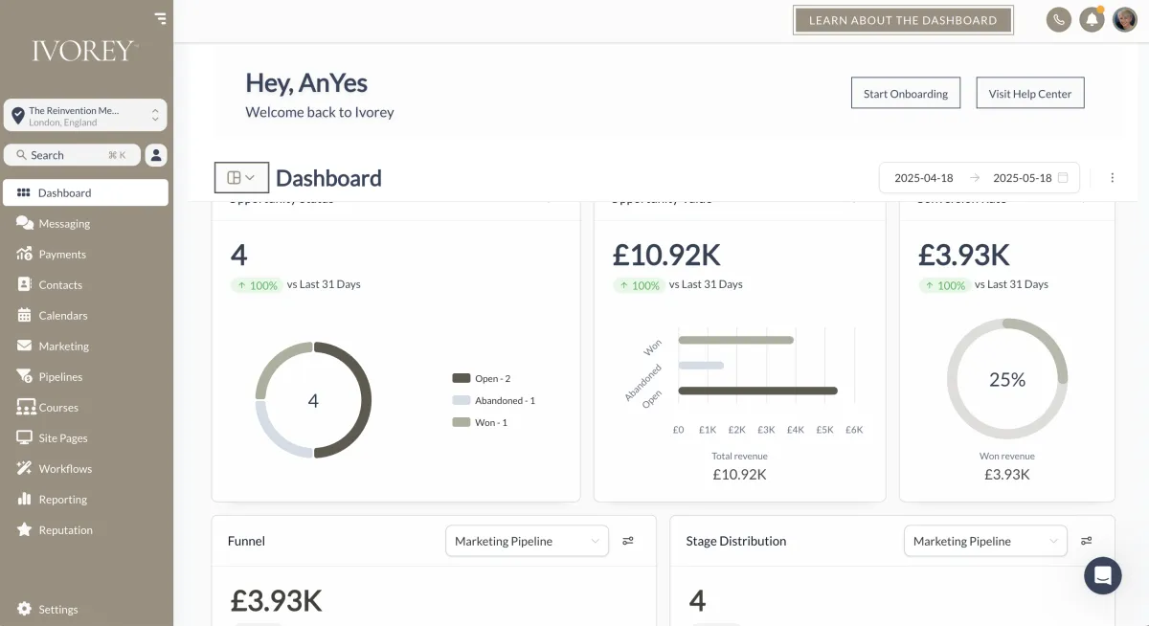Screen dimensions: 1149x626
Task: Open the dashboard layout selector dropdown
Action: click(241, 178)
